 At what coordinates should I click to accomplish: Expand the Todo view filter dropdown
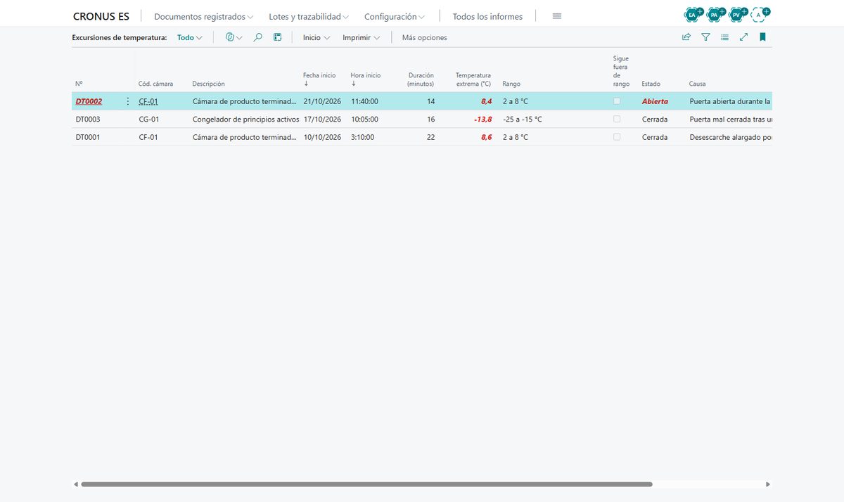[x=190, y=37]
